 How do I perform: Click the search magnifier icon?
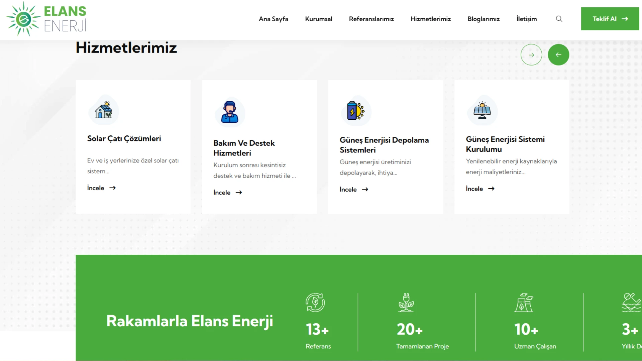559,19
